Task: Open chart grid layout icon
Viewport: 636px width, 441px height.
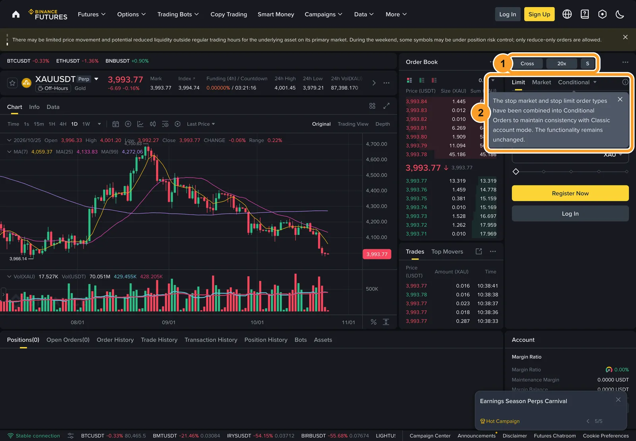Action: pos(372,106)
